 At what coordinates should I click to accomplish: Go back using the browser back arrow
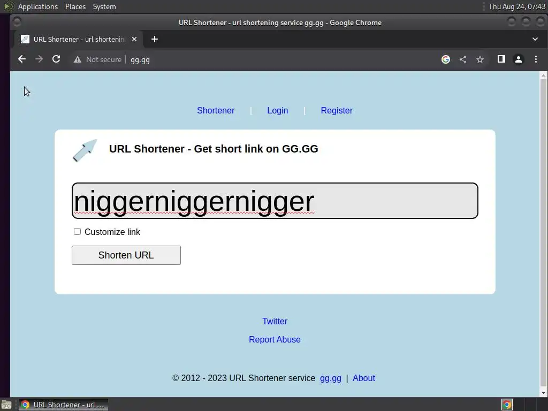[21, 59]
